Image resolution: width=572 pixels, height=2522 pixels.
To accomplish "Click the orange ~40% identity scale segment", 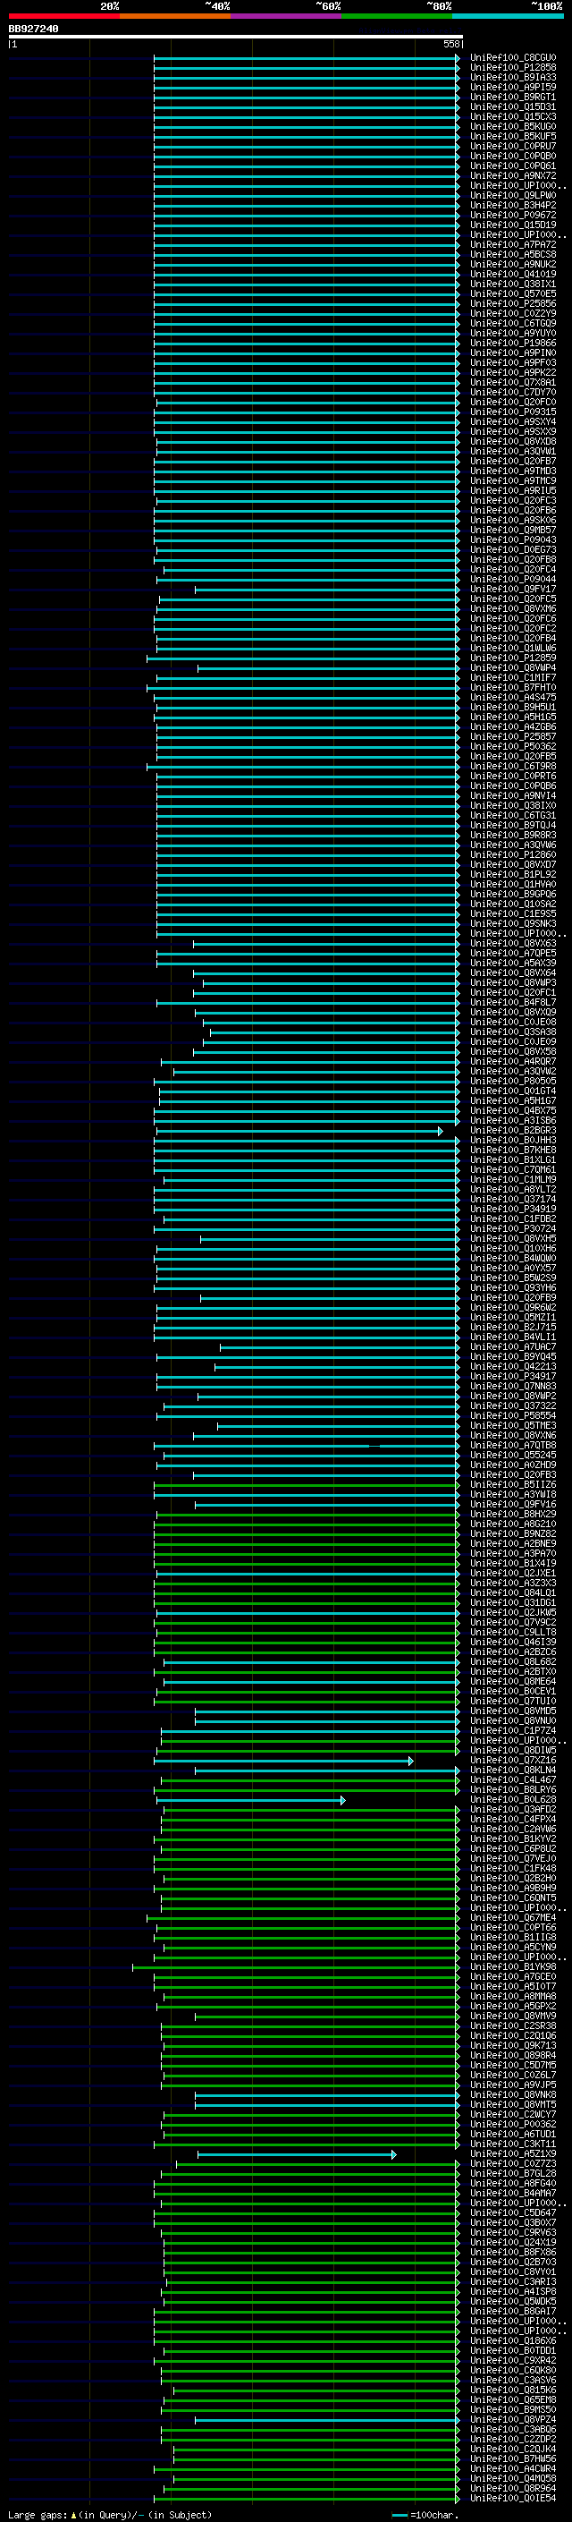I will (175, 16).
